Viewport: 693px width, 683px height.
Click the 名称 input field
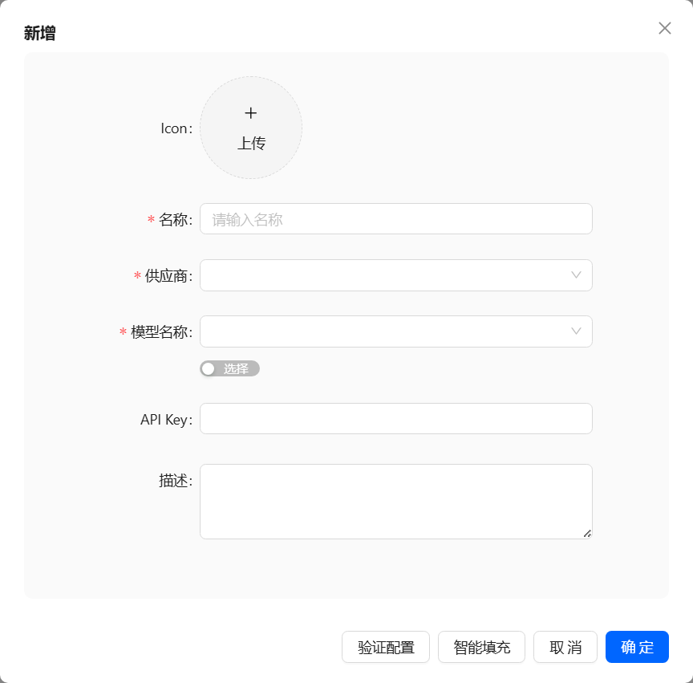(395, 219)
